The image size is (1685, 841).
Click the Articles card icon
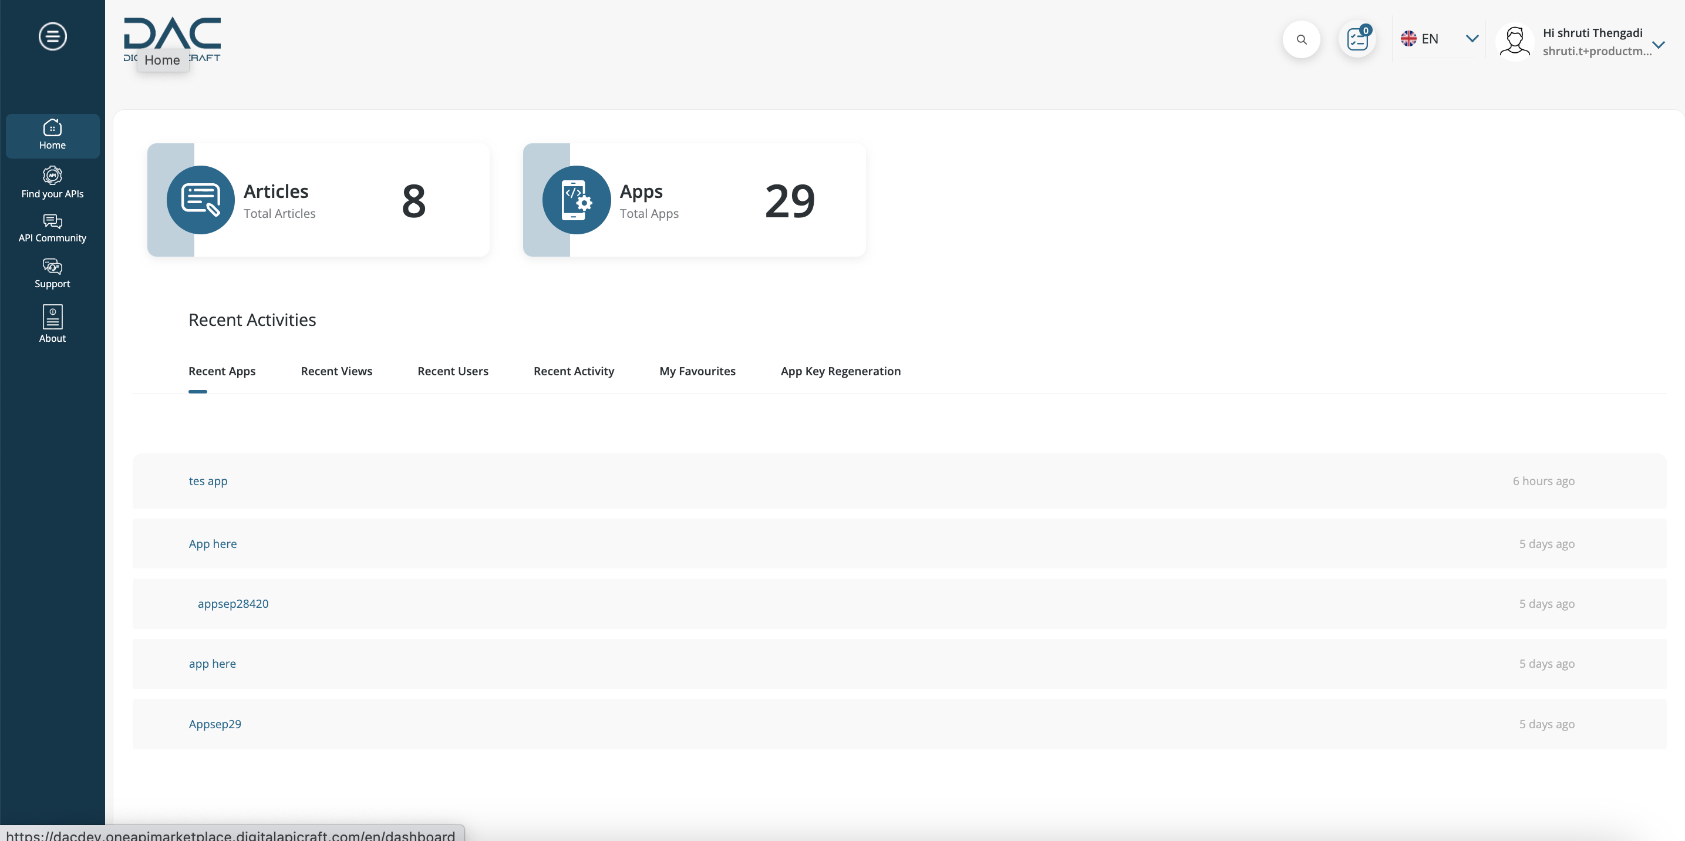point(200,200)
